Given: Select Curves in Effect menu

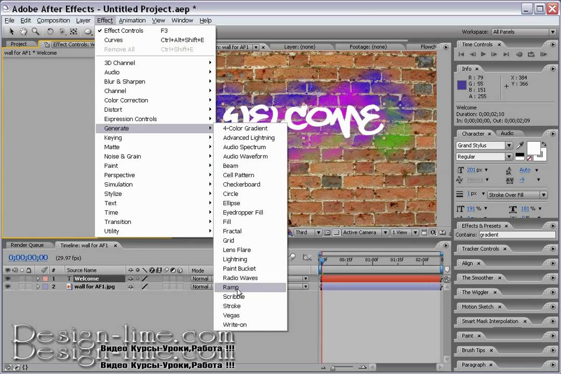Looking at the screenshot, I should pyautogui.click(x=156, y=40).
